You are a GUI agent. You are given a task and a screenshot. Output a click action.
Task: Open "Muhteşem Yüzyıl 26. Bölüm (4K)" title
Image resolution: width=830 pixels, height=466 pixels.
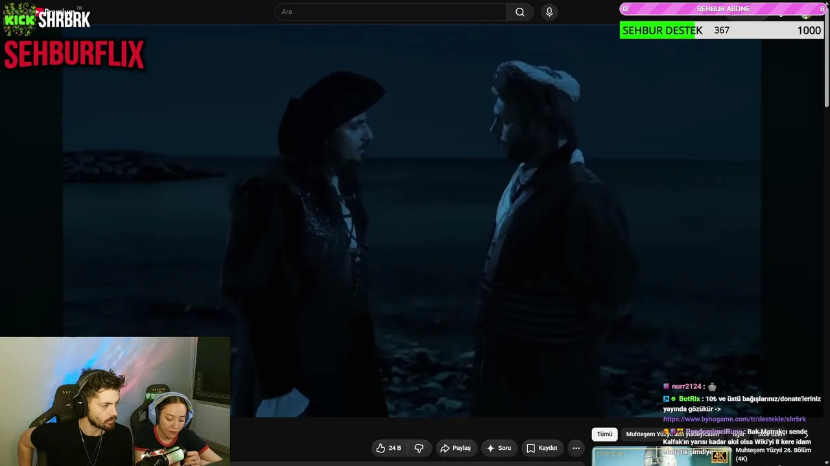point(773,454)
